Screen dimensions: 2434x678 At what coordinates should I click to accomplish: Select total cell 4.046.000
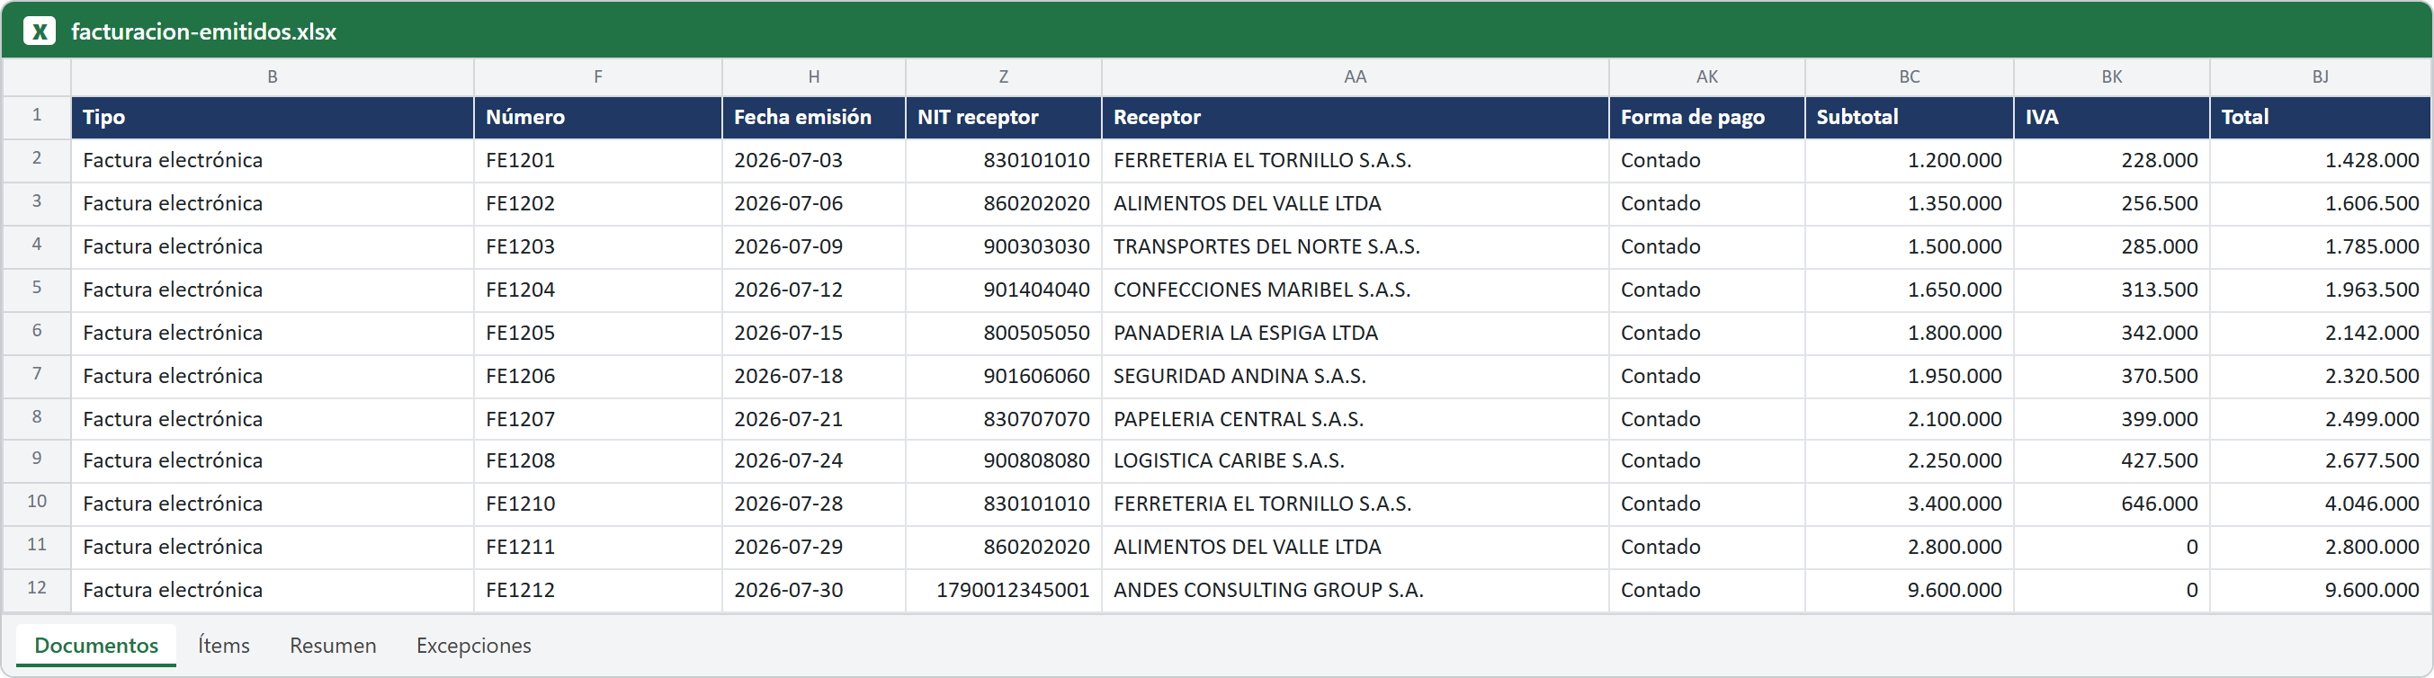coord(2320,504)
